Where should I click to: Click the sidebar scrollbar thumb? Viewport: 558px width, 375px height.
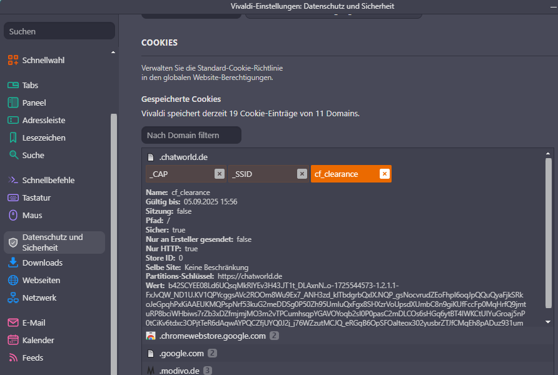pos(113,244)
